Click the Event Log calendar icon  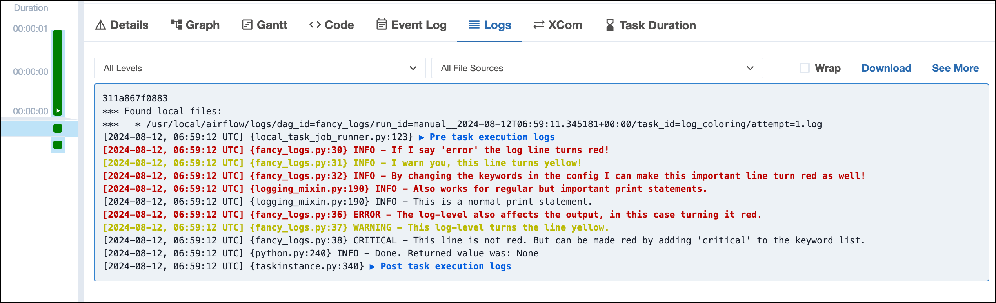(x=382, y=25)
